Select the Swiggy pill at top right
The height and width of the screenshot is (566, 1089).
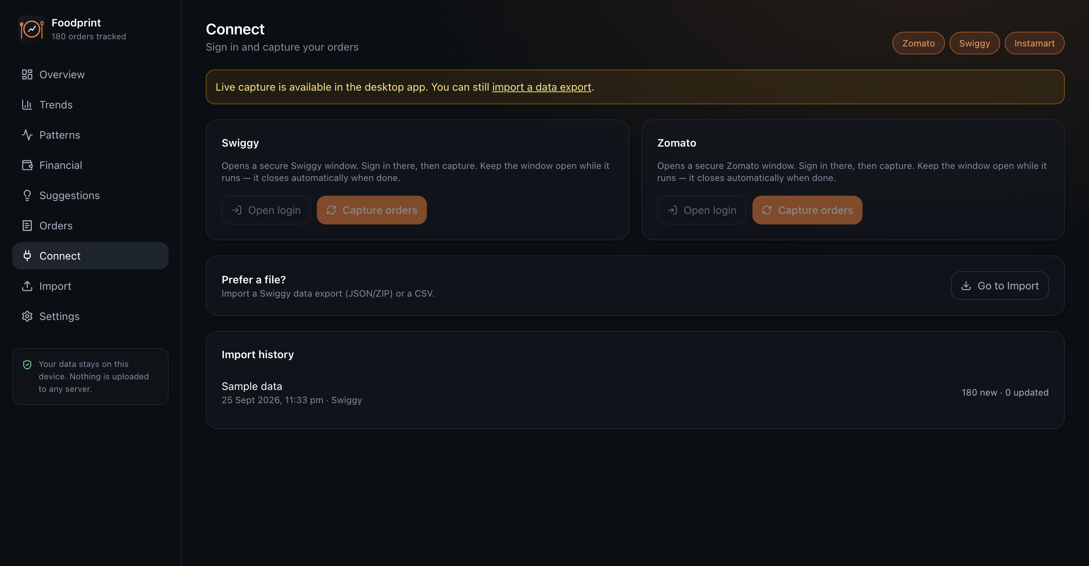(974, 43)
